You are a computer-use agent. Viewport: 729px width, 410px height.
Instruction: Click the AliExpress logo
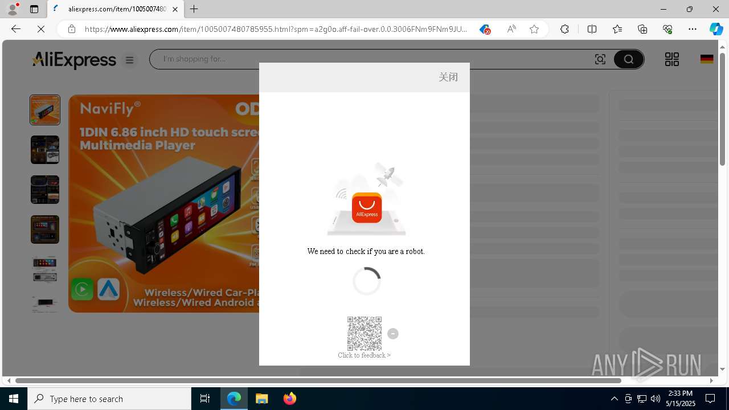pyautogui.click(x=74, y=60)
